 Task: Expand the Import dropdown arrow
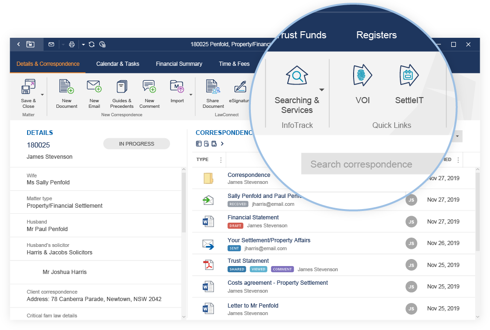tap(191, 95)
